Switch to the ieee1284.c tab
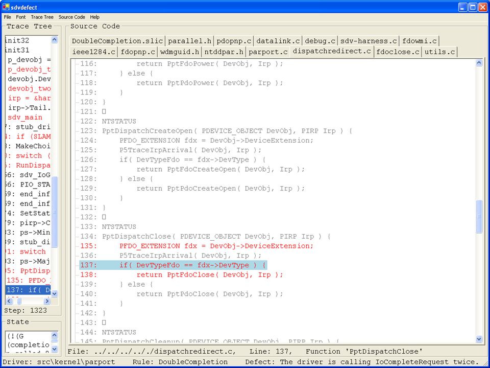This screenshot has width=490, height=368. click(x=94, y=52)
